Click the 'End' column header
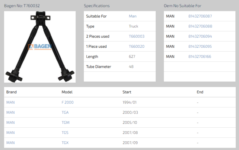 200,92
